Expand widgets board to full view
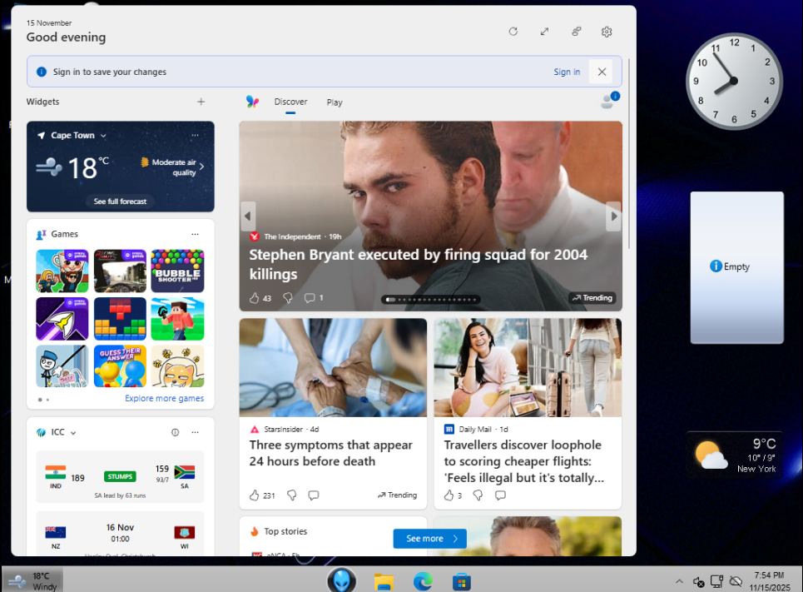The height and width of the screenshot is (592, 803). click(544, 32)
